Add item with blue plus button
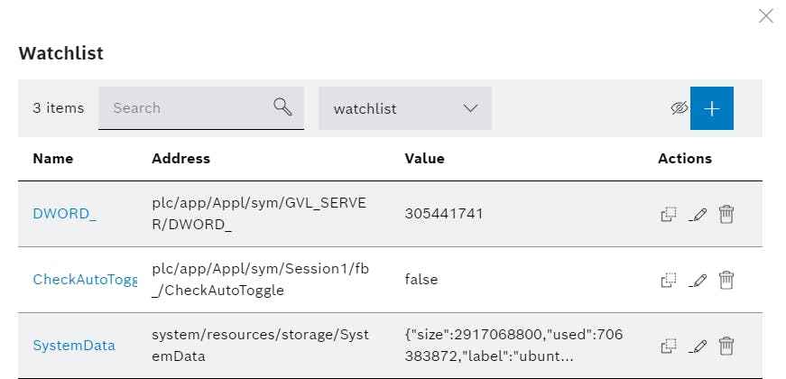786x379 pixels. pos(712,108)
